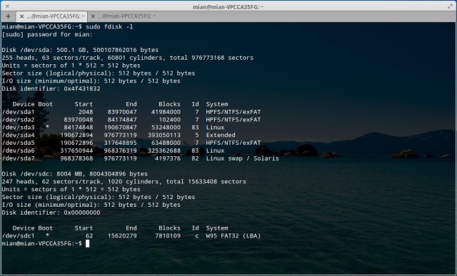Click the Extended system type for sda4
This screenshot has height=276, width=457.
[x=221, y=135]
